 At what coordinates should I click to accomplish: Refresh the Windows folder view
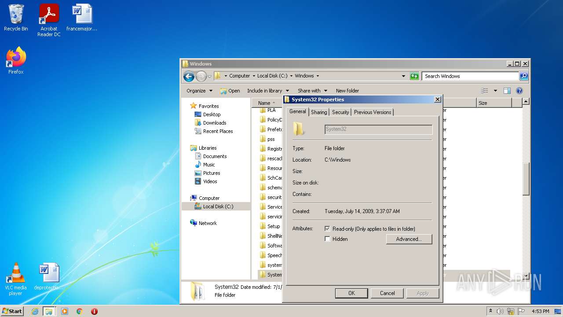[414, 76]
